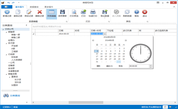
Task: Select 开发部 in the tree
Action: coord(15,46)
